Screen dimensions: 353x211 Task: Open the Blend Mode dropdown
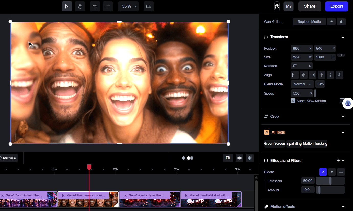[302, 84]
